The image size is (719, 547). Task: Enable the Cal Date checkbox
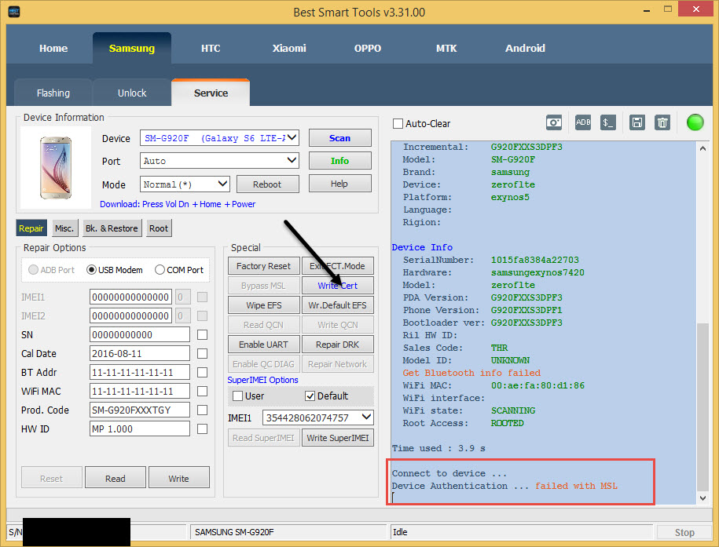click(202, 354)
